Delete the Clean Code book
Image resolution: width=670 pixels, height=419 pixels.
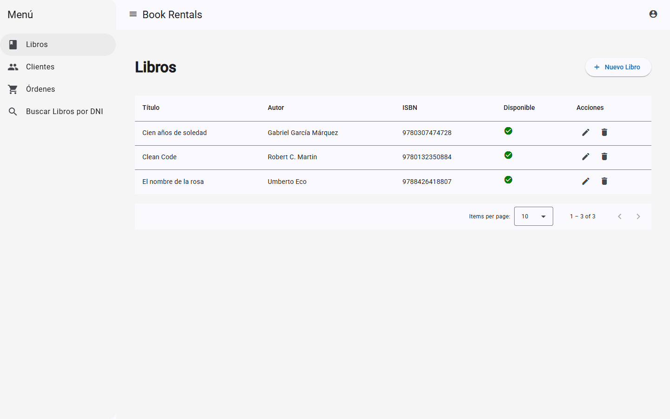click(604, 157)
